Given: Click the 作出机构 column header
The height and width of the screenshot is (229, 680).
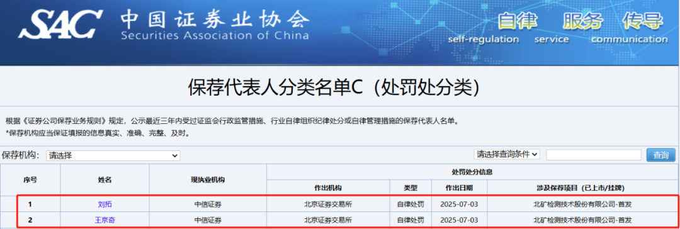Looking at the screenshot, I should [328, 188].
